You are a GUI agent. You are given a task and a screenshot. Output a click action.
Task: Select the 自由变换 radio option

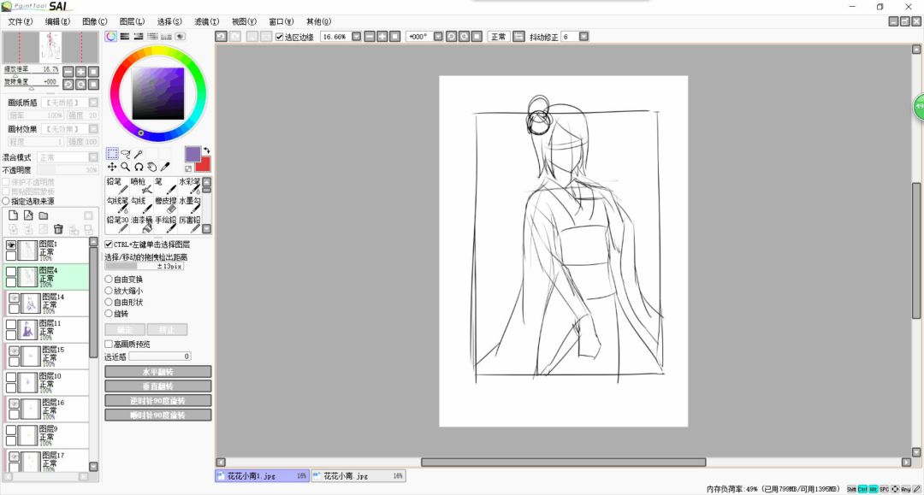tap(109, 279)
